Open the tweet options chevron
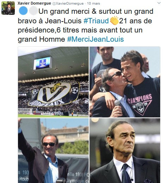 tap(159, 3)
